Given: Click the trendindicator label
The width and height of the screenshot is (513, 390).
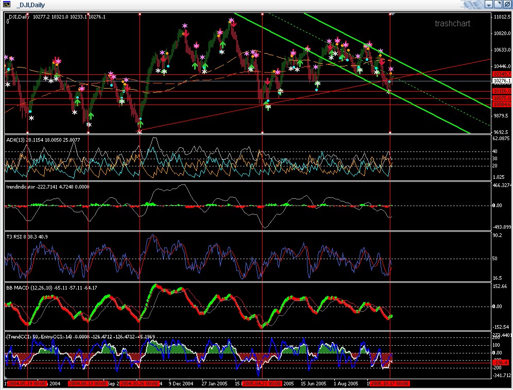Looking at the screenshot, I should [21, 187].
